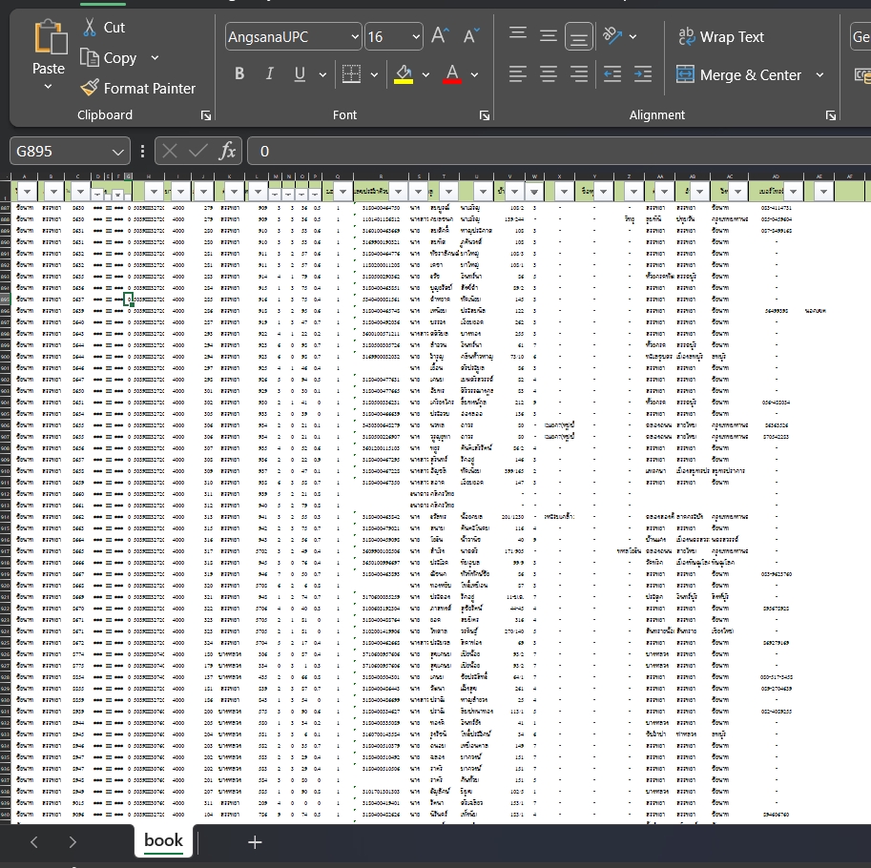Open the Name Box dropdown arrow
Image resolution: width=871 pixels, height=868 pixels.
117,152
